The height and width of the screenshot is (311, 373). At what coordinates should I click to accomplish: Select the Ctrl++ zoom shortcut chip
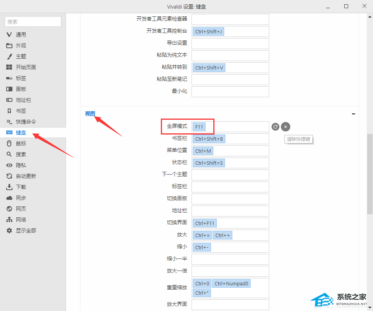222,235
